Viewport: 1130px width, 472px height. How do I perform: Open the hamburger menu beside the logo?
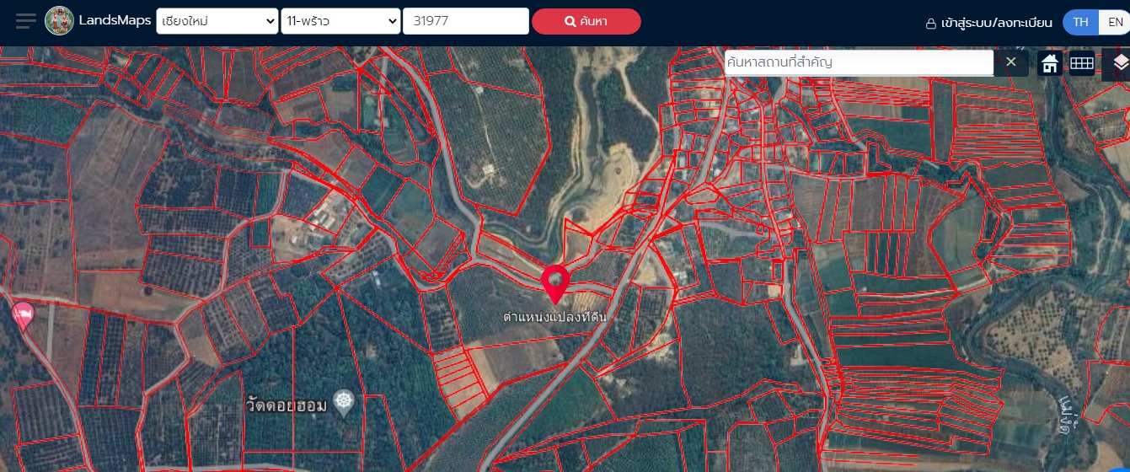(x=25, y=21)
